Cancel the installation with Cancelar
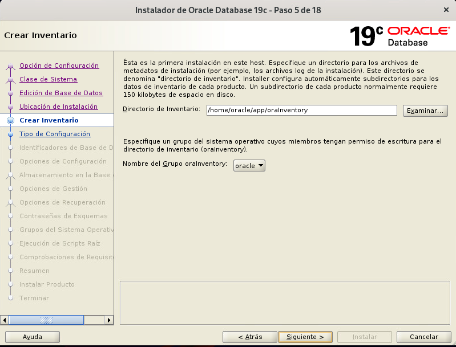This screenshot has width=456, height=347. coord(424,337)
